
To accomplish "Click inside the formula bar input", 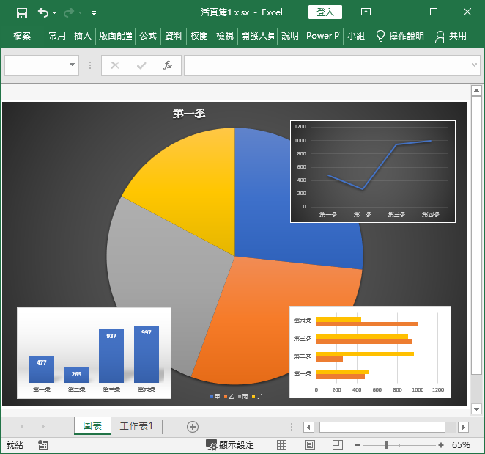I will [x=327, y=65].
